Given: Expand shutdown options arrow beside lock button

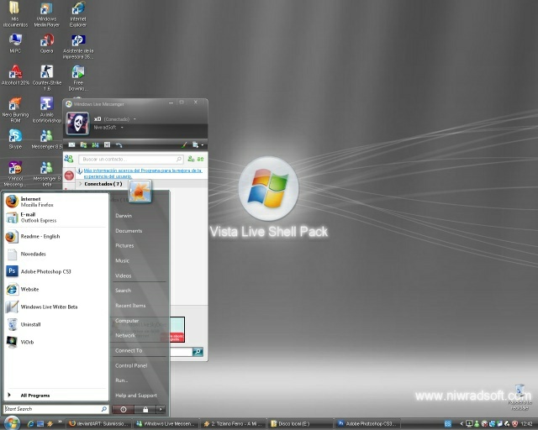Looking at the screenshot, I should [161, 409].
